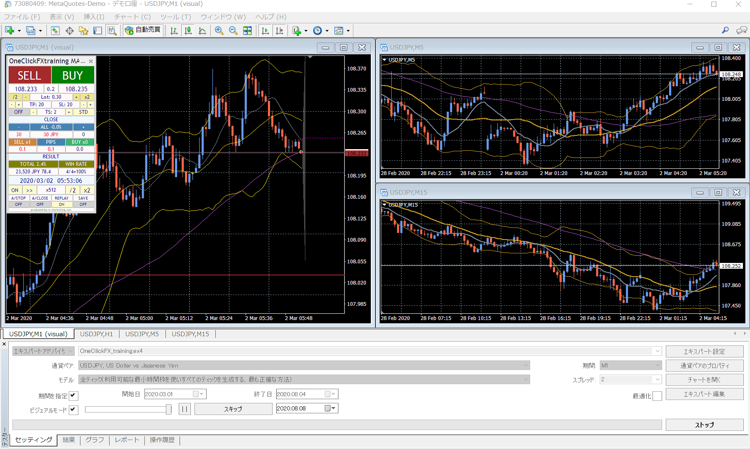This screenshot has width=750, height=450.
Task: Click the >> fast-forward button in panel
Action: [x=30, y=190]
